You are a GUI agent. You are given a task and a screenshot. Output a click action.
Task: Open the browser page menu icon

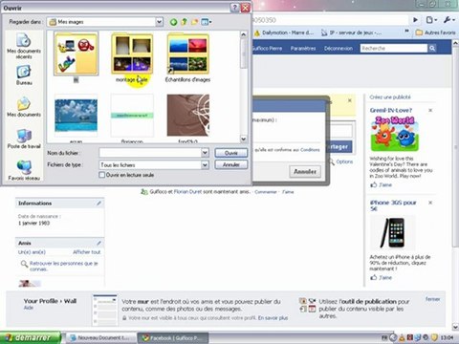pyautogui.click(x=431, y=20)
